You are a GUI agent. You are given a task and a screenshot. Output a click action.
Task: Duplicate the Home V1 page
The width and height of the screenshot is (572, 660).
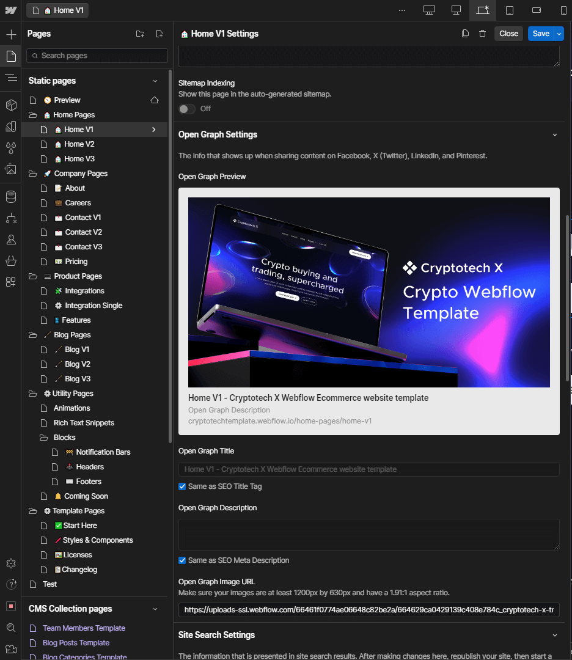(x=465, y=34)
